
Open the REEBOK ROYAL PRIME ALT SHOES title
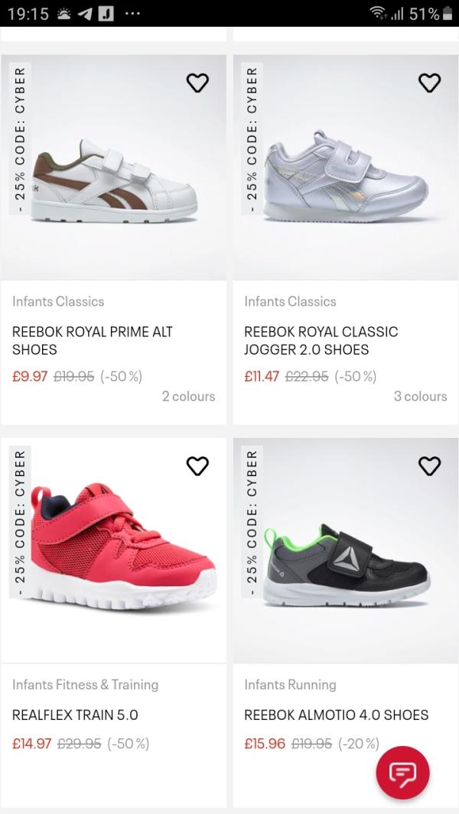pyautogui.click(x=93, y=341)
